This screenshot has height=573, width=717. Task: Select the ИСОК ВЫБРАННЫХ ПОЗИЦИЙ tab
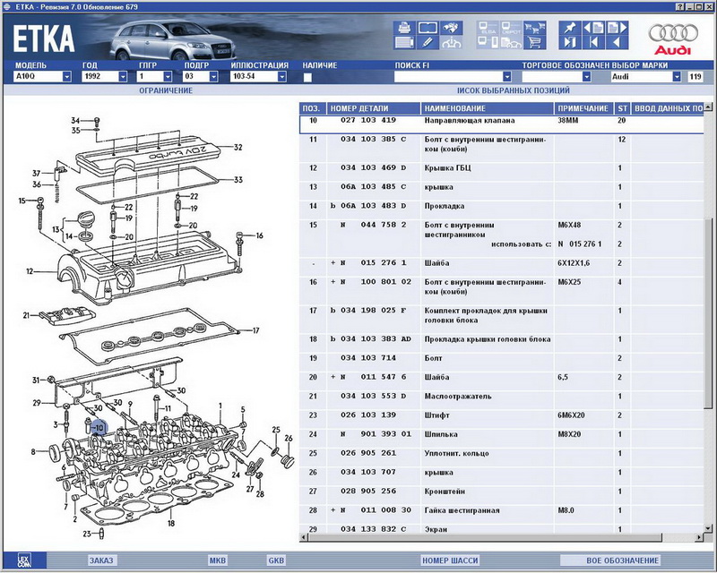click(513, 90)
